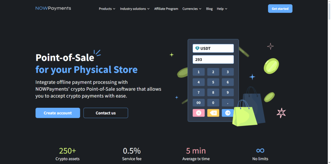Click the pink cancel X key
Screen dimensions: 331x164
coord(199,113)
